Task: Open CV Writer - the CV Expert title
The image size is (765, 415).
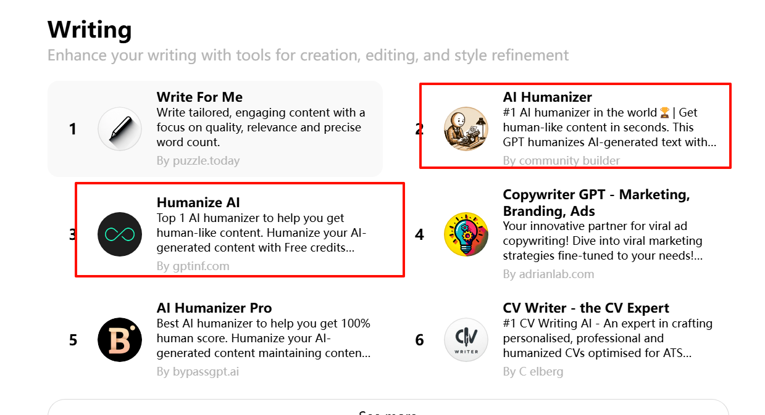Action: 586,308
